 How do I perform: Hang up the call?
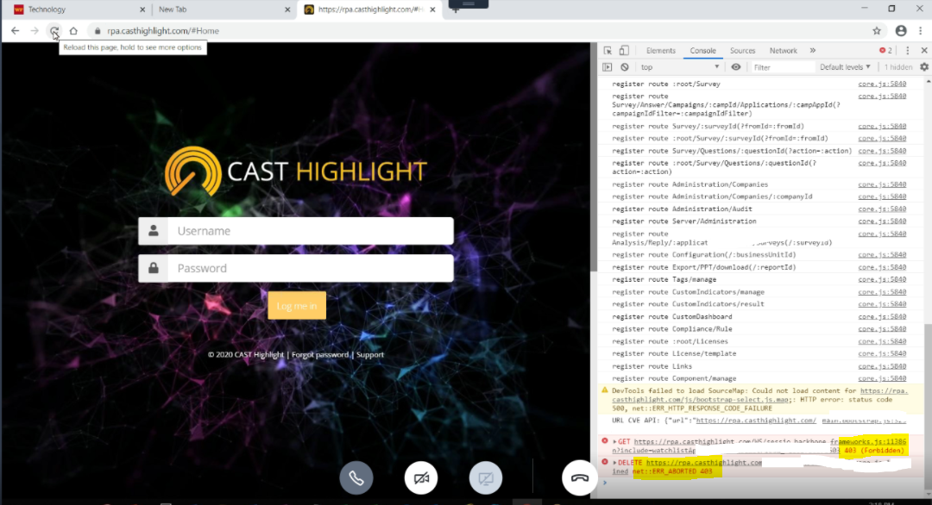pyautogui.click(x=580, y=477)
